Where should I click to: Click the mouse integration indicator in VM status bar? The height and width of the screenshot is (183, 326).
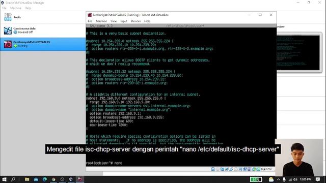254,169
